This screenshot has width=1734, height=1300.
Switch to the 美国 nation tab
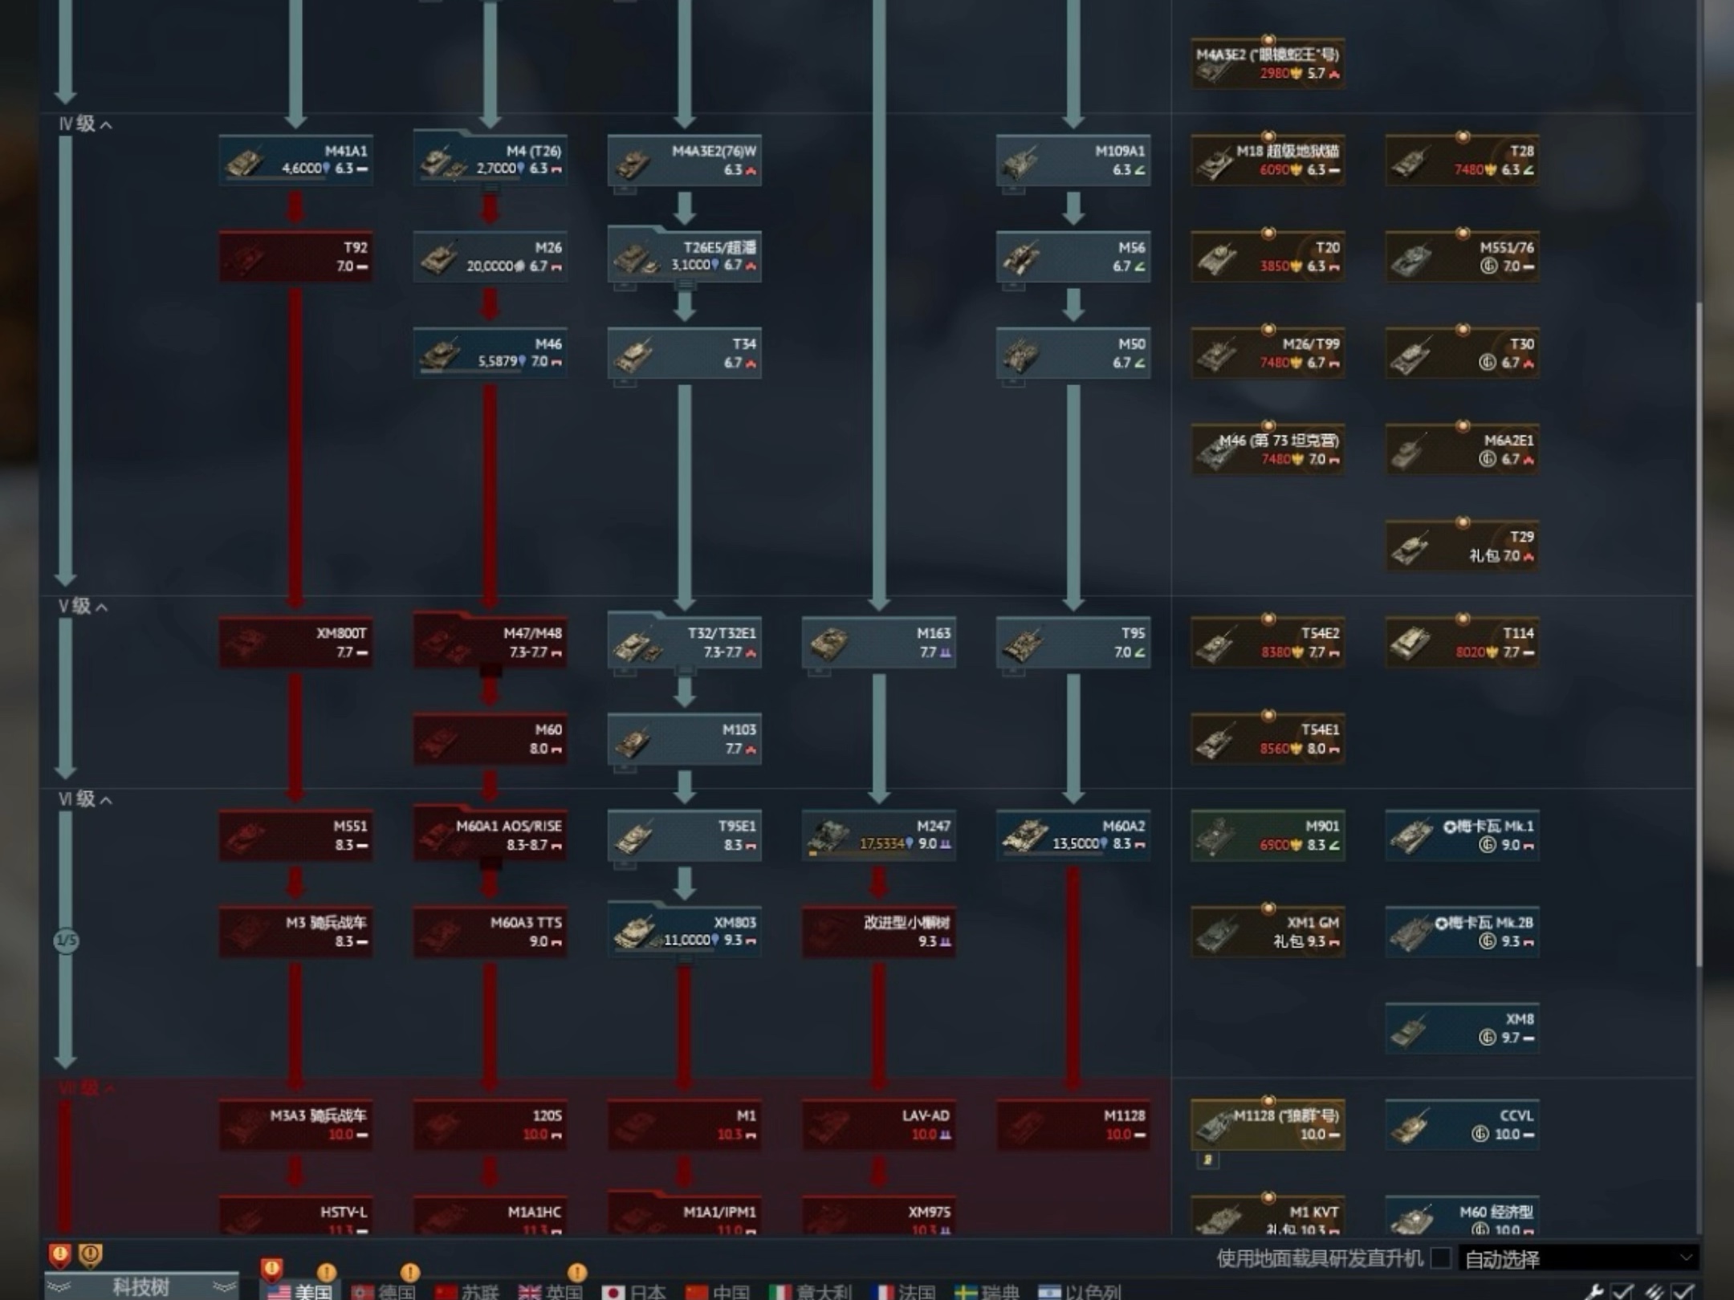coord(299,1290)
